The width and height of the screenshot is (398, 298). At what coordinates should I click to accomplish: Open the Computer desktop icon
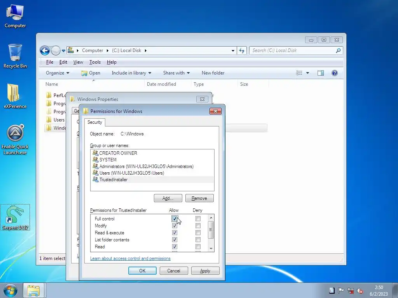coord(15,16)
